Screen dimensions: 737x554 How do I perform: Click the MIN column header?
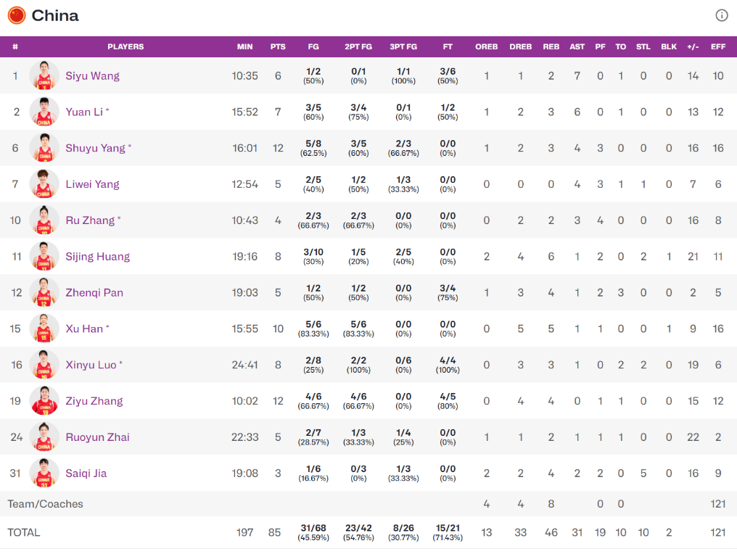pos(245,46)
